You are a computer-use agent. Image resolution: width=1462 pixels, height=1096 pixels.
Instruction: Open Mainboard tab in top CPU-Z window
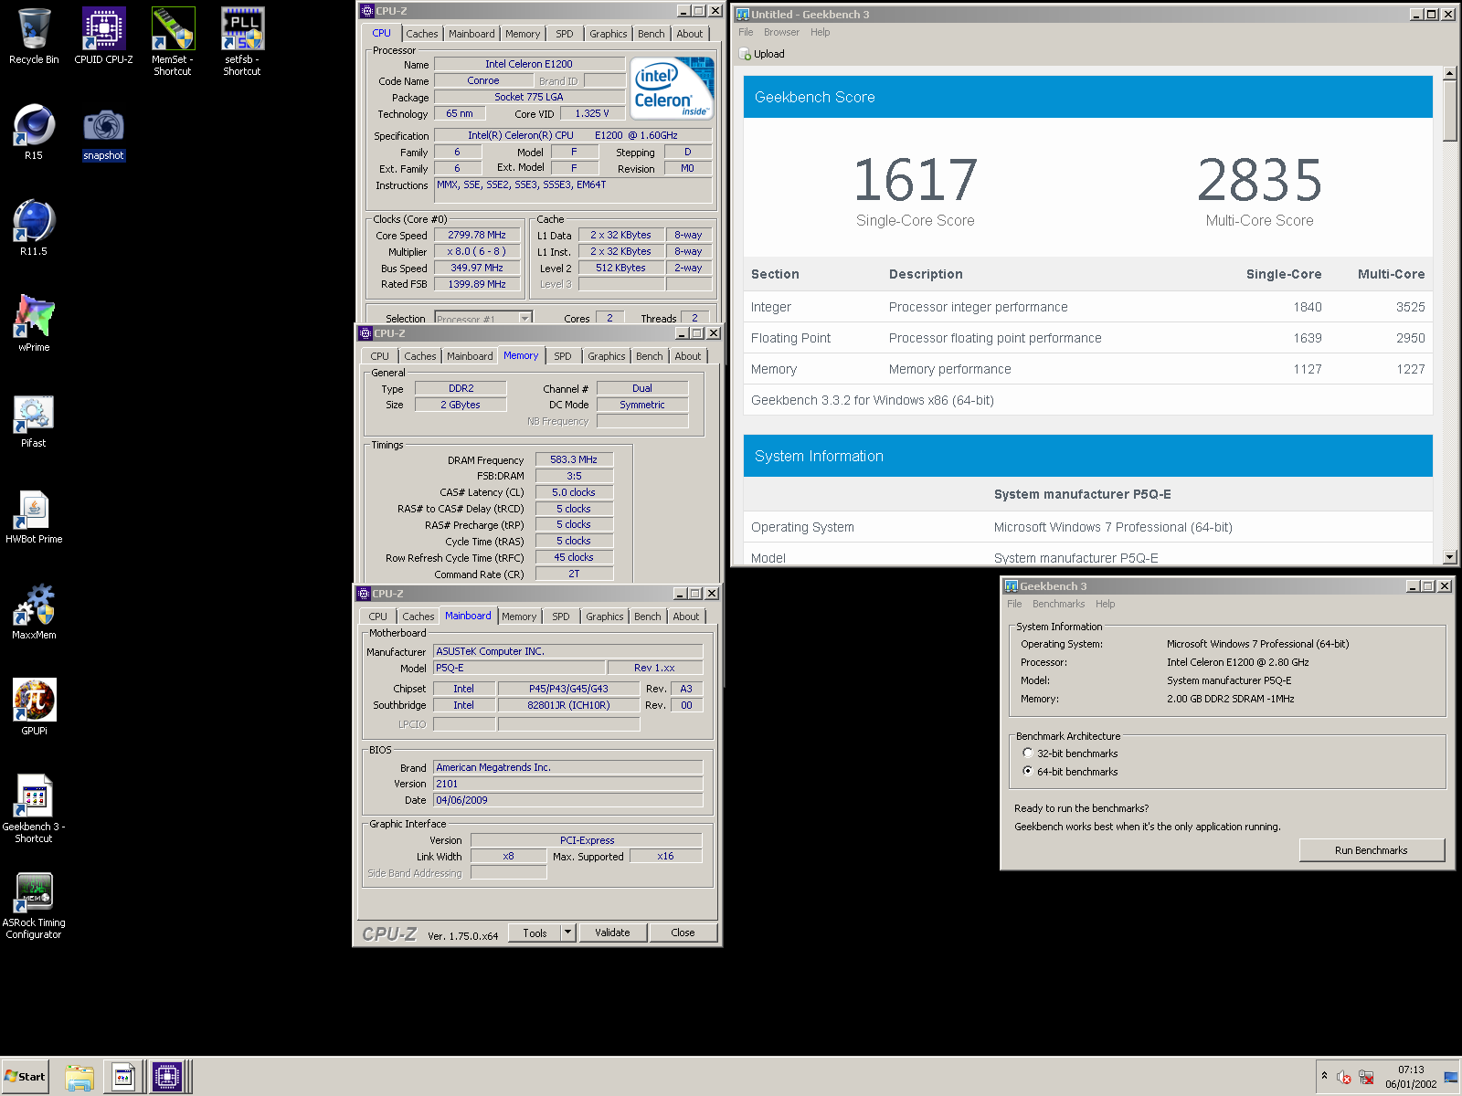click(x=471, y=34)
